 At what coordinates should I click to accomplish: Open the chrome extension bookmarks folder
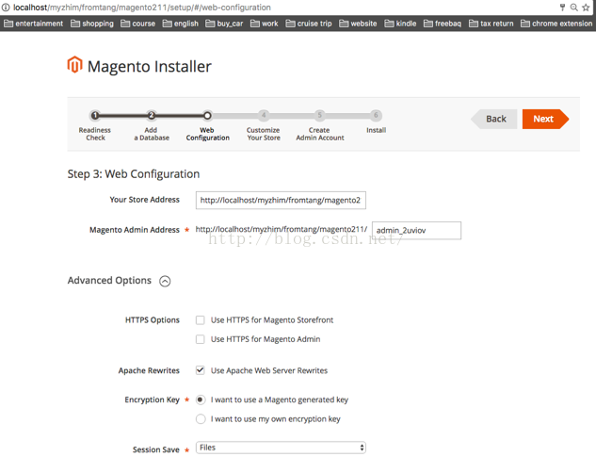click(556, 24)
